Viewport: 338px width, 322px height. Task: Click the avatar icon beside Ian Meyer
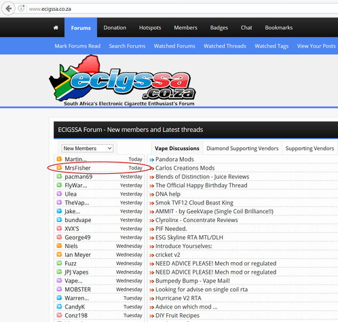[59, 254]
